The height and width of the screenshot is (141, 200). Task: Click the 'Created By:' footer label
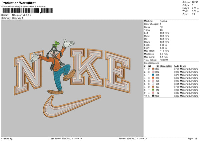(x=7, y=138)
